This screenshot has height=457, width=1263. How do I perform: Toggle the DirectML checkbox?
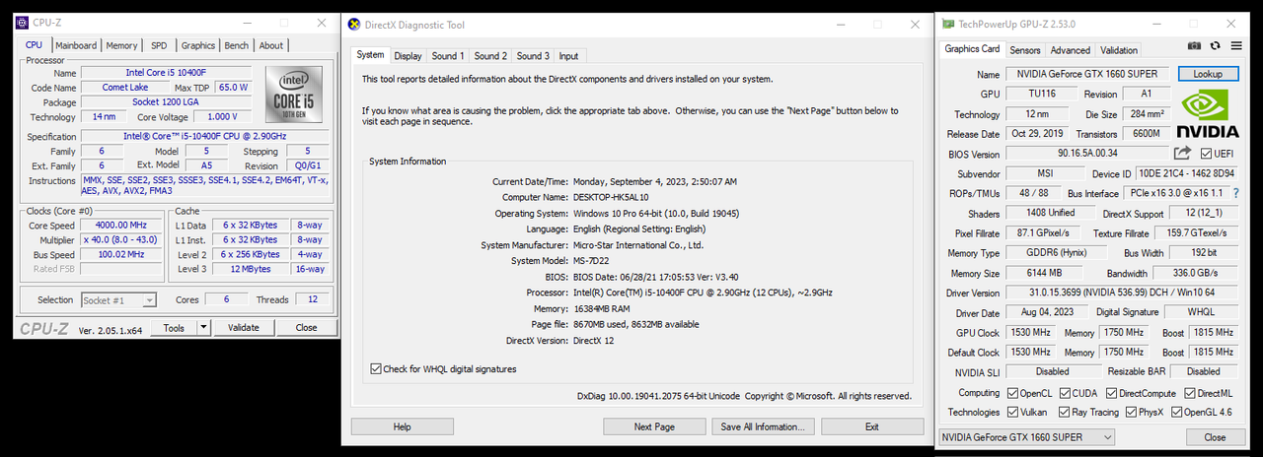tap(1189, 393)
